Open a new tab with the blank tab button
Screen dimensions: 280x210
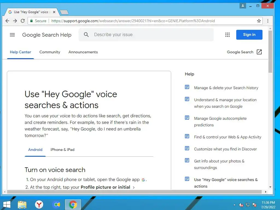(x=64, y=12)
